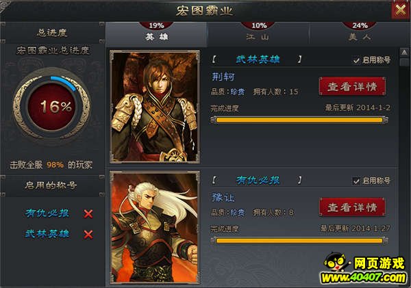Remove the 有仇必报 title with red X
Screen dimensions: 411x288
(x=88, y=214)
